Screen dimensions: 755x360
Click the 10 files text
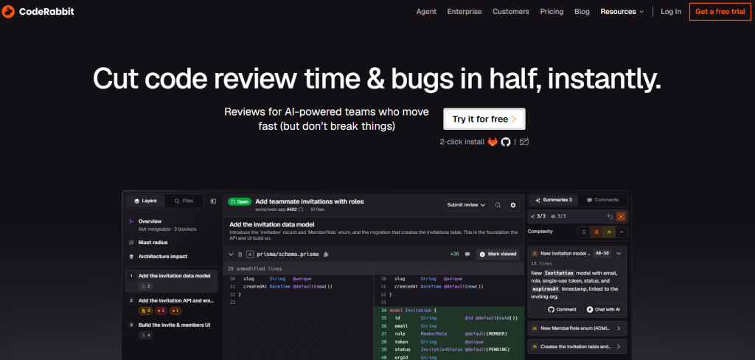pos(317,210)
